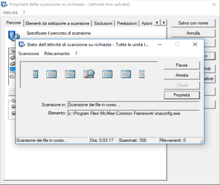The width and height of the screenshot is (220, 185).
Task: Switch to the Esclusioni tab
Action: click(x=103, y=23)
